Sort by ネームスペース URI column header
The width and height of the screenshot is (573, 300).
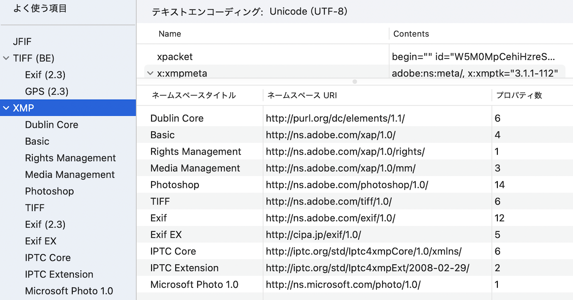pos(302,96)
